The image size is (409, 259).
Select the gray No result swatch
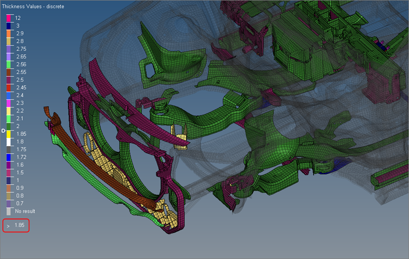9,211
